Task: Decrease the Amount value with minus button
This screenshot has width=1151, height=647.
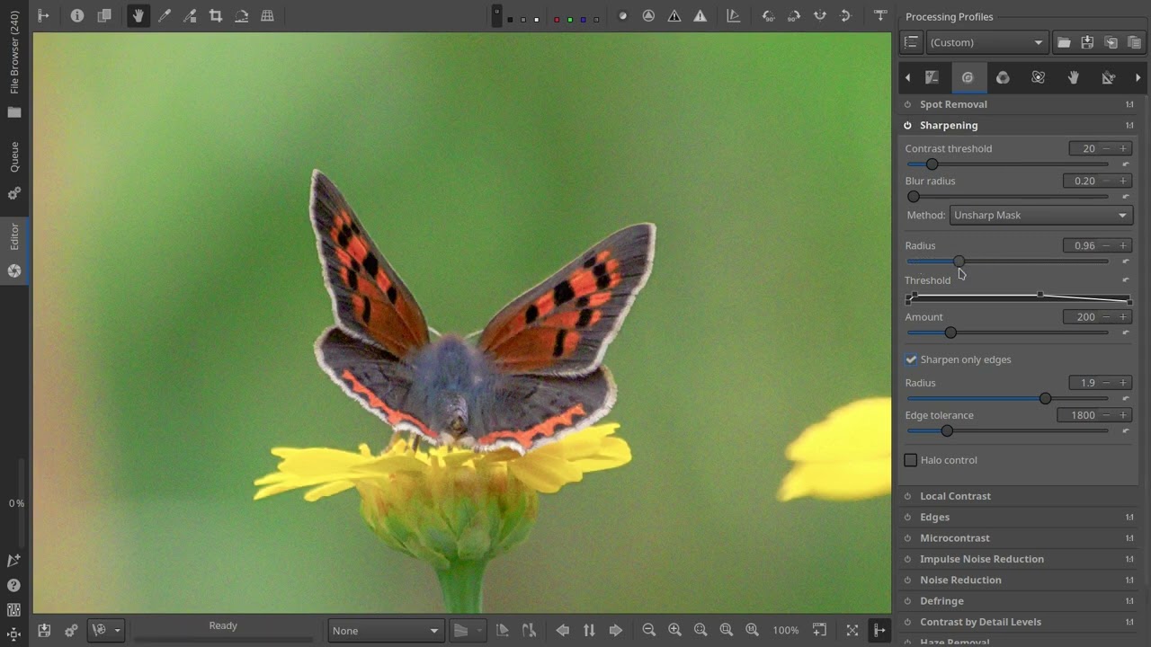Action: (x=1106, y=316)
